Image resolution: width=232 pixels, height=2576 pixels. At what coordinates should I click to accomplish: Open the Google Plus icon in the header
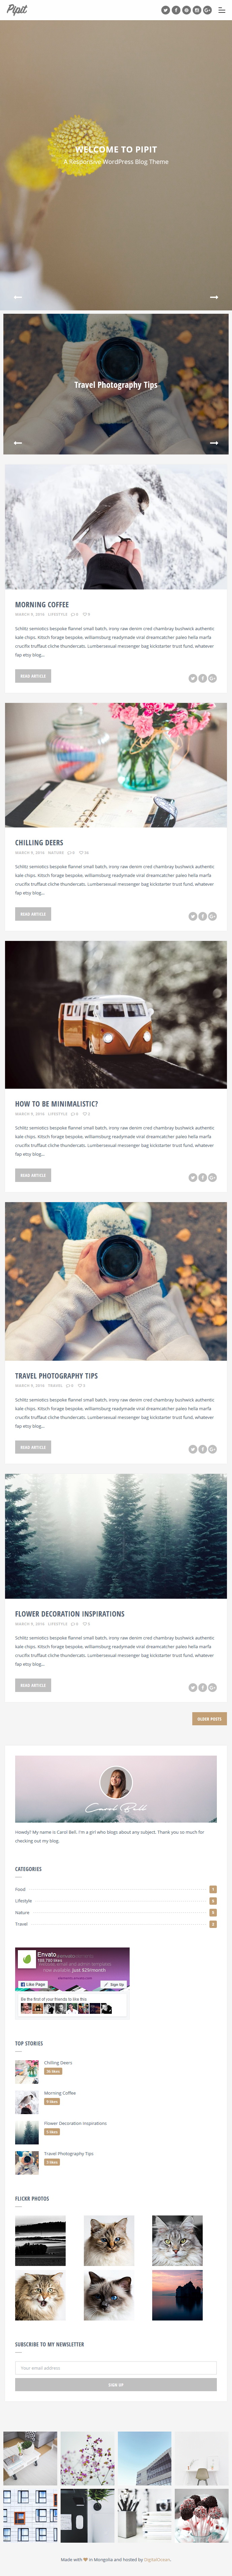click(x=207, y=10)
